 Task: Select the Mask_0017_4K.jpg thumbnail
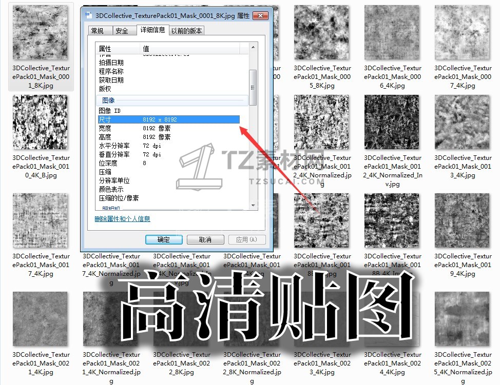click(40, 220)
